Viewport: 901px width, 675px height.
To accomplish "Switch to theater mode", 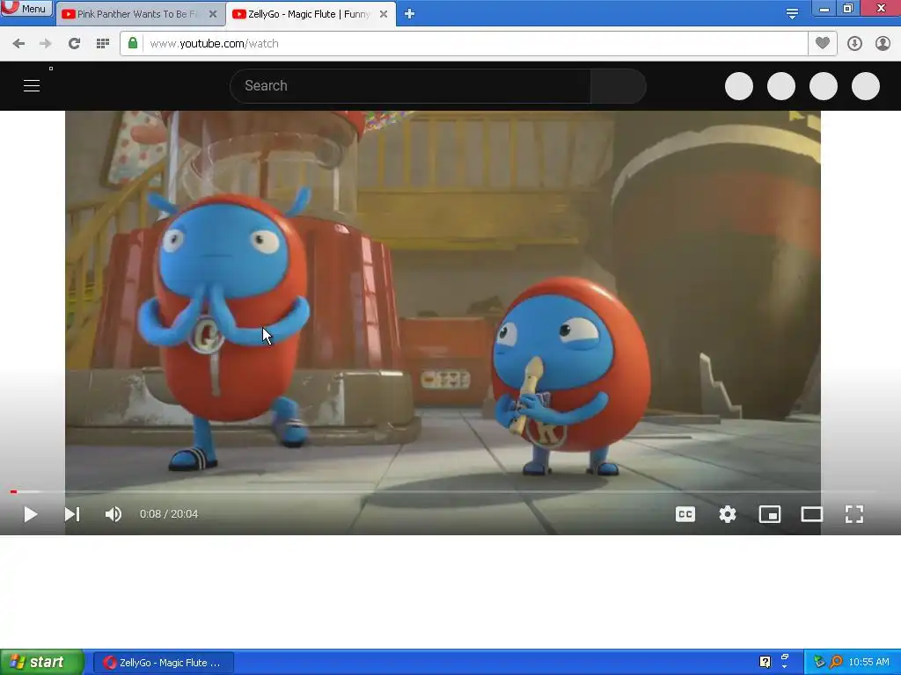I will pyautogui.click(x=812, y=514).
